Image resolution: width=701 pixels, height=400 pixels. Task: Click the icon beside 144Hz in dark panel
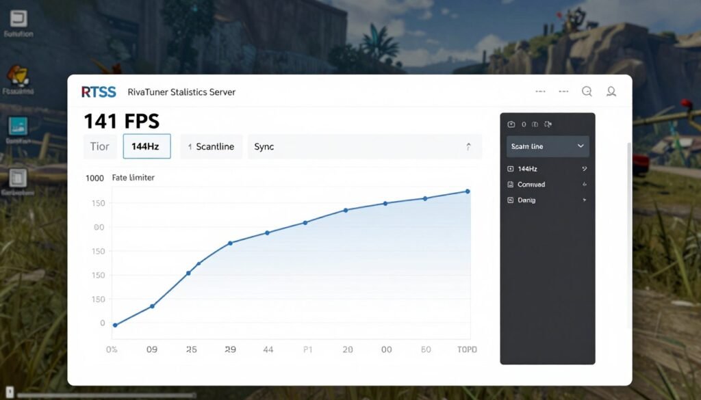[x=511, y=168]
